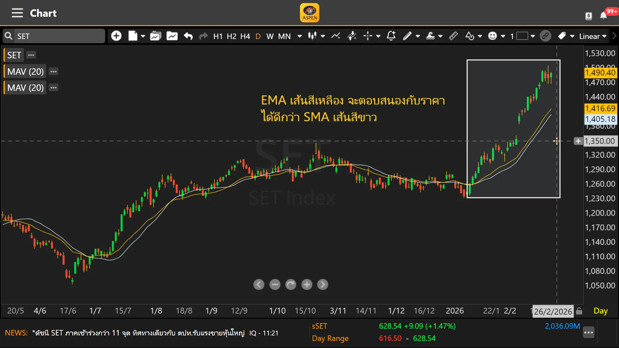Screen dimensions: 619x348
Task: Toggle the chart link chain button
Action: click(545, 36)
